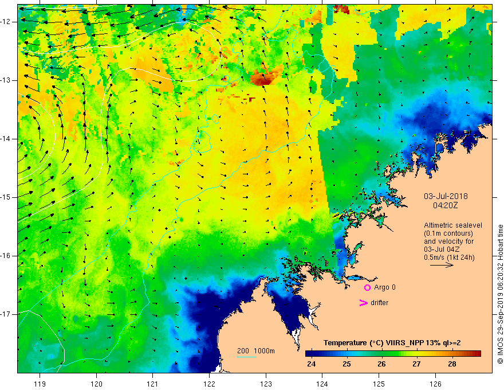The image size is (504, 390).
Task: Click the '(0.1m contours)' caption line
Action: 448,233
